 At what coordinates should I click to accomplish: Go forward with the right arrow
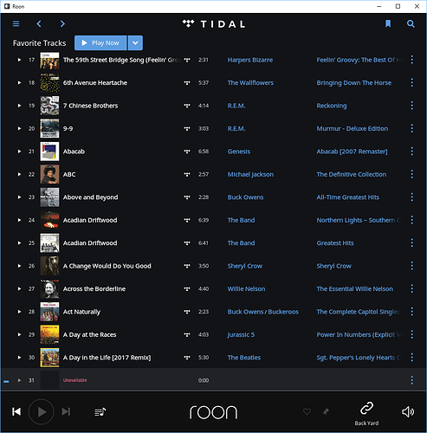[x=62, y=23]
